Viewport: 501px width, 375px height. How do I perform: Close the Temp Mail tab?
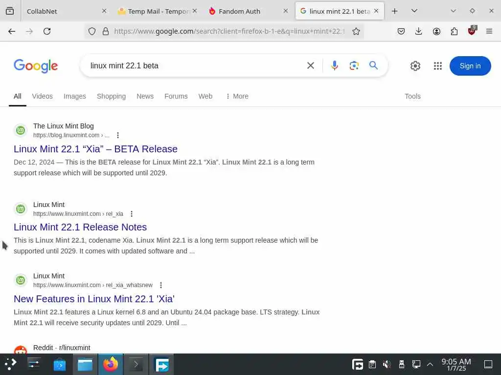click(x=195, y=11)
